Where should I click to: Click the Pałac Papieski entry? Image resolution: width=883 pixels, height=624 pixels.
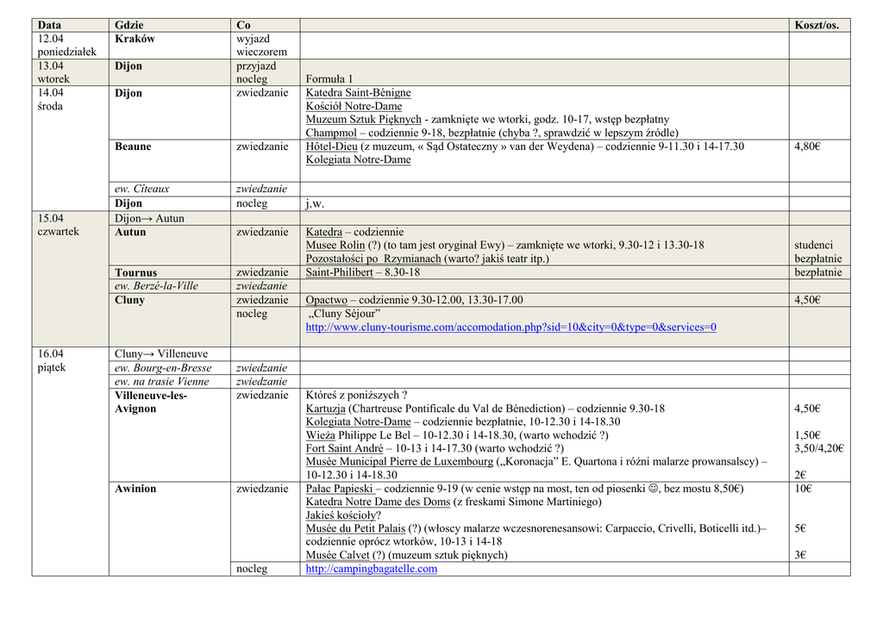340,489
